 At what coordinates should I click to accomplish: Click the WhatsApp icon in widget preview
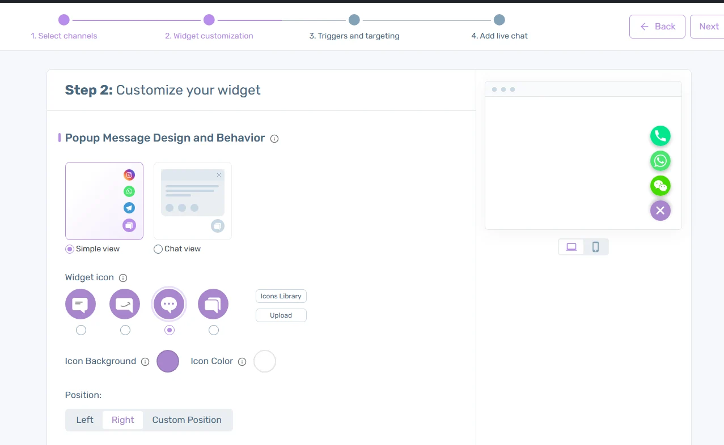[x=660, y=161]
